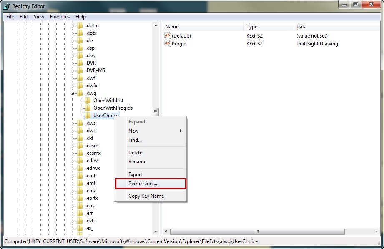Choose Delete in the context menu
The width and height of the screenshot is (384, 249).
pos(151,153)
